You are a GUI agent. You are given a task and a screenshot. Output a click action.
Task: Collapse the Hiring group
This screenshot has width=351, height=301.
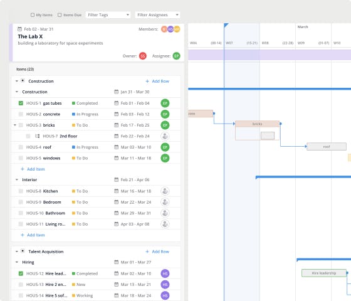(17, 262)
